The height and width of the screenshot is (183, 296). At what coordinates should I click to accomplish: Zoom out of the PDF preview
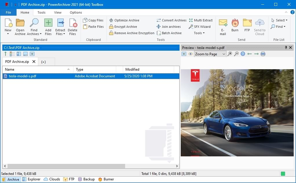pyautogui.click(x=236, y=54)
